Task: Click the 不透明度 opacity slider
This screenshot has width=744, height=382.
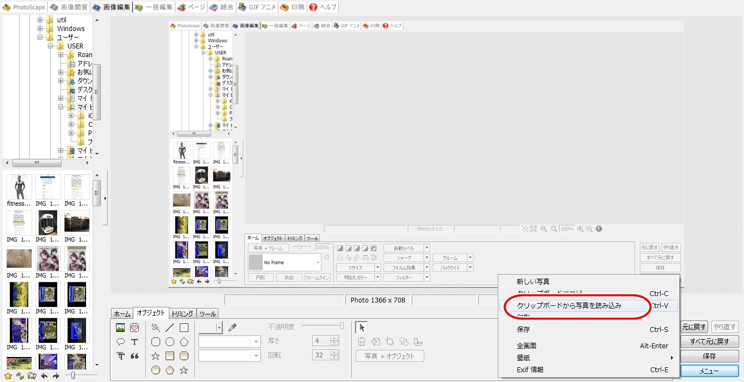Action: point(322,326)
